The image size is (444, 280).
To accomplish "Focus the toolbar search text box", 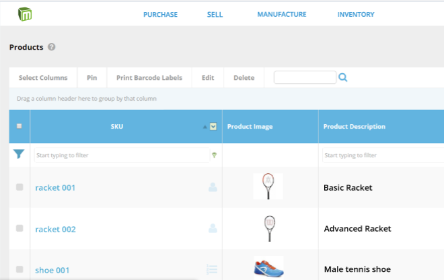I will (x=305, y=77).
